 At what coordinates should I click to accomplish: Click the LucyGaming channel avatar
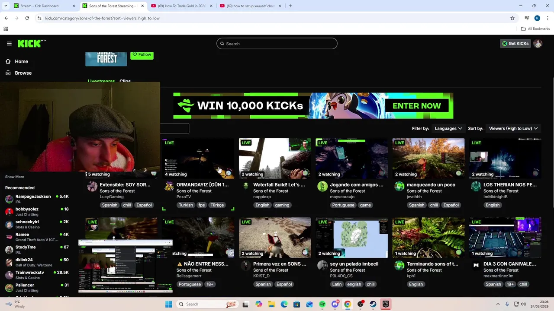[92, 186]
